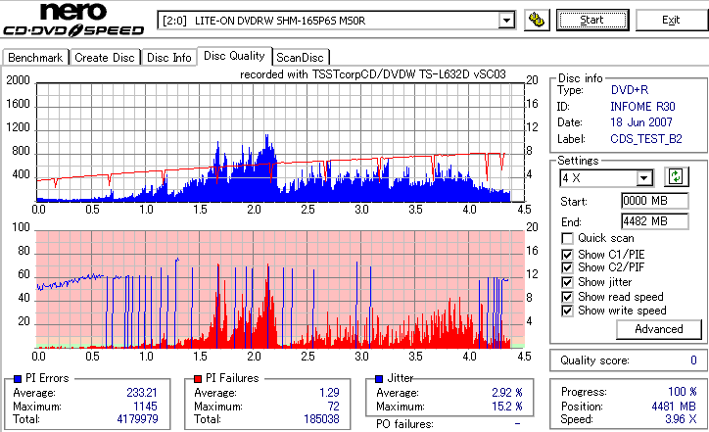Image resolution: width=709 pixels, height=432 pixels.
Task: Toggle Show read speed checkbox
Action: point(567,297)
